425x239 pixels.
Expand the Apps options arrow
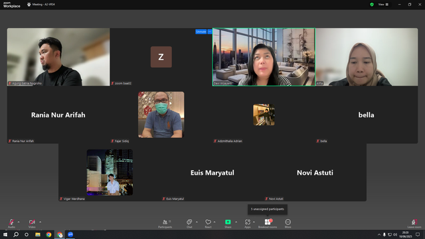(x=254, y=222)
